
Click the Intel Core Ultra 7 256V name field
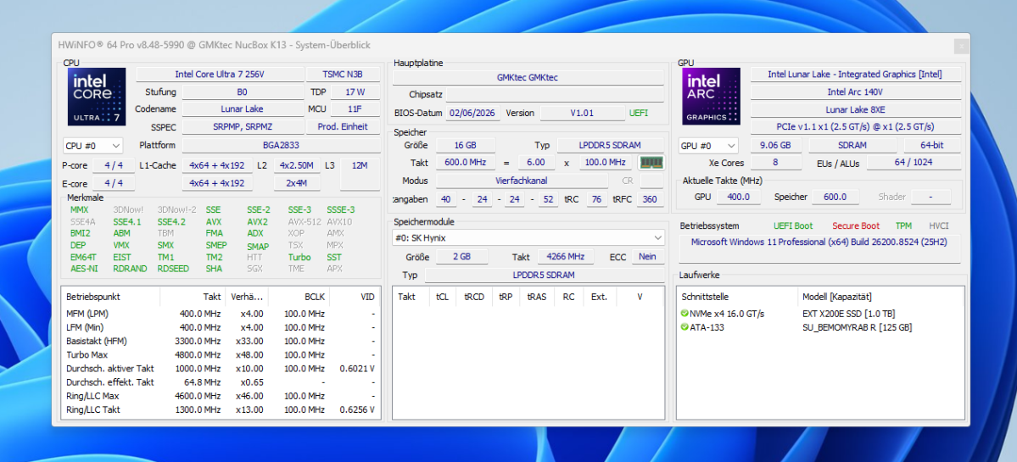pyautogui.click(x=220, y=75)
